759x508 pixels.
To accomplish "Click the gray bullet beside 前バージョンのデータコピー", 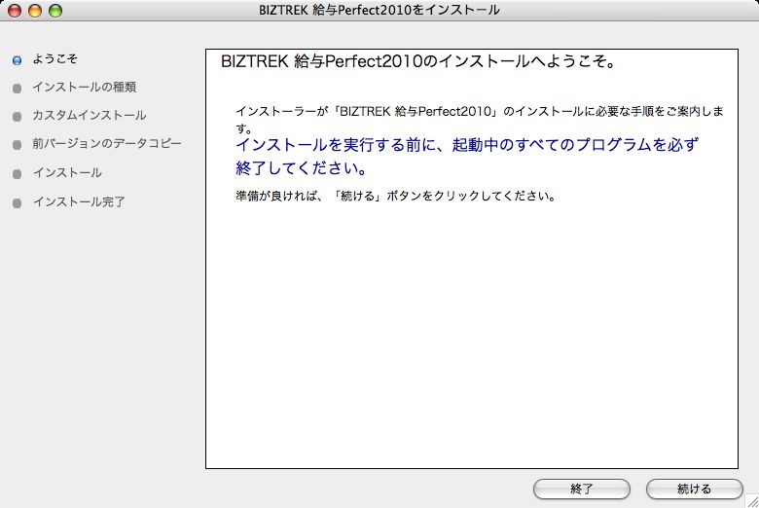I will 17,145.
